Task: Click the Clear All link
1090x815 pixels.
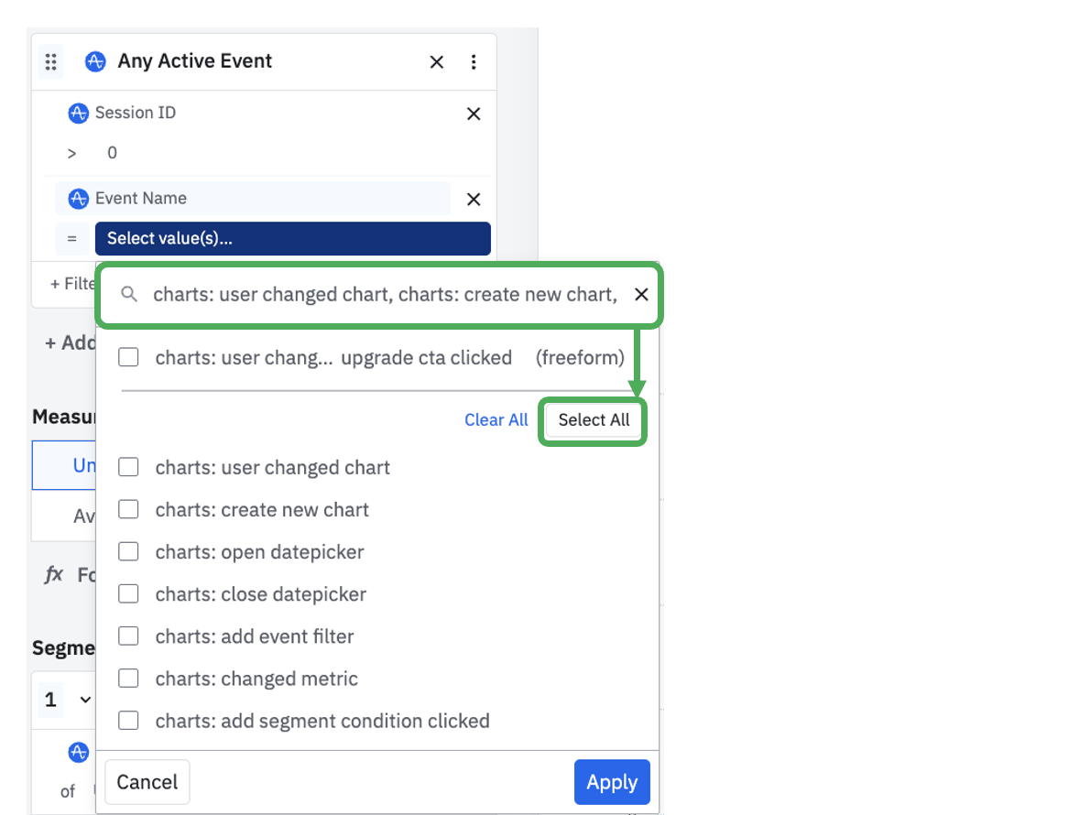Action: click(x=496, y=419)
